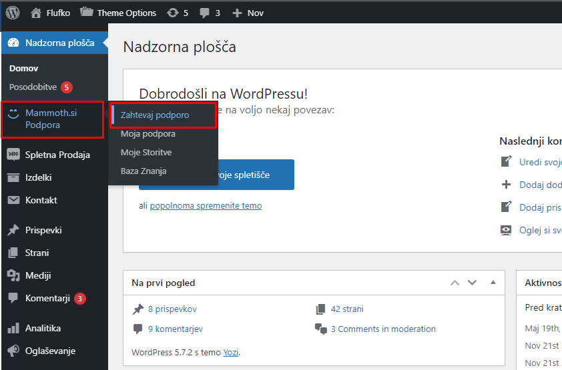Screen dimensions: 562x370
Task: Click the eye view icon beside Oglej si
Action: point(506,230)
